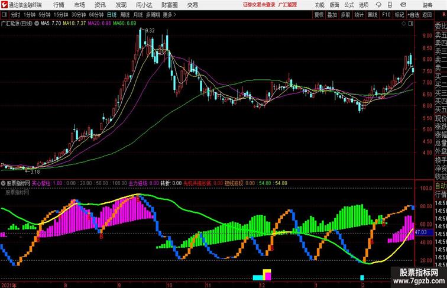Click MA20: 6.96 indicator label
This screenshot has height=288, width=447.
(x=99, y=24)
